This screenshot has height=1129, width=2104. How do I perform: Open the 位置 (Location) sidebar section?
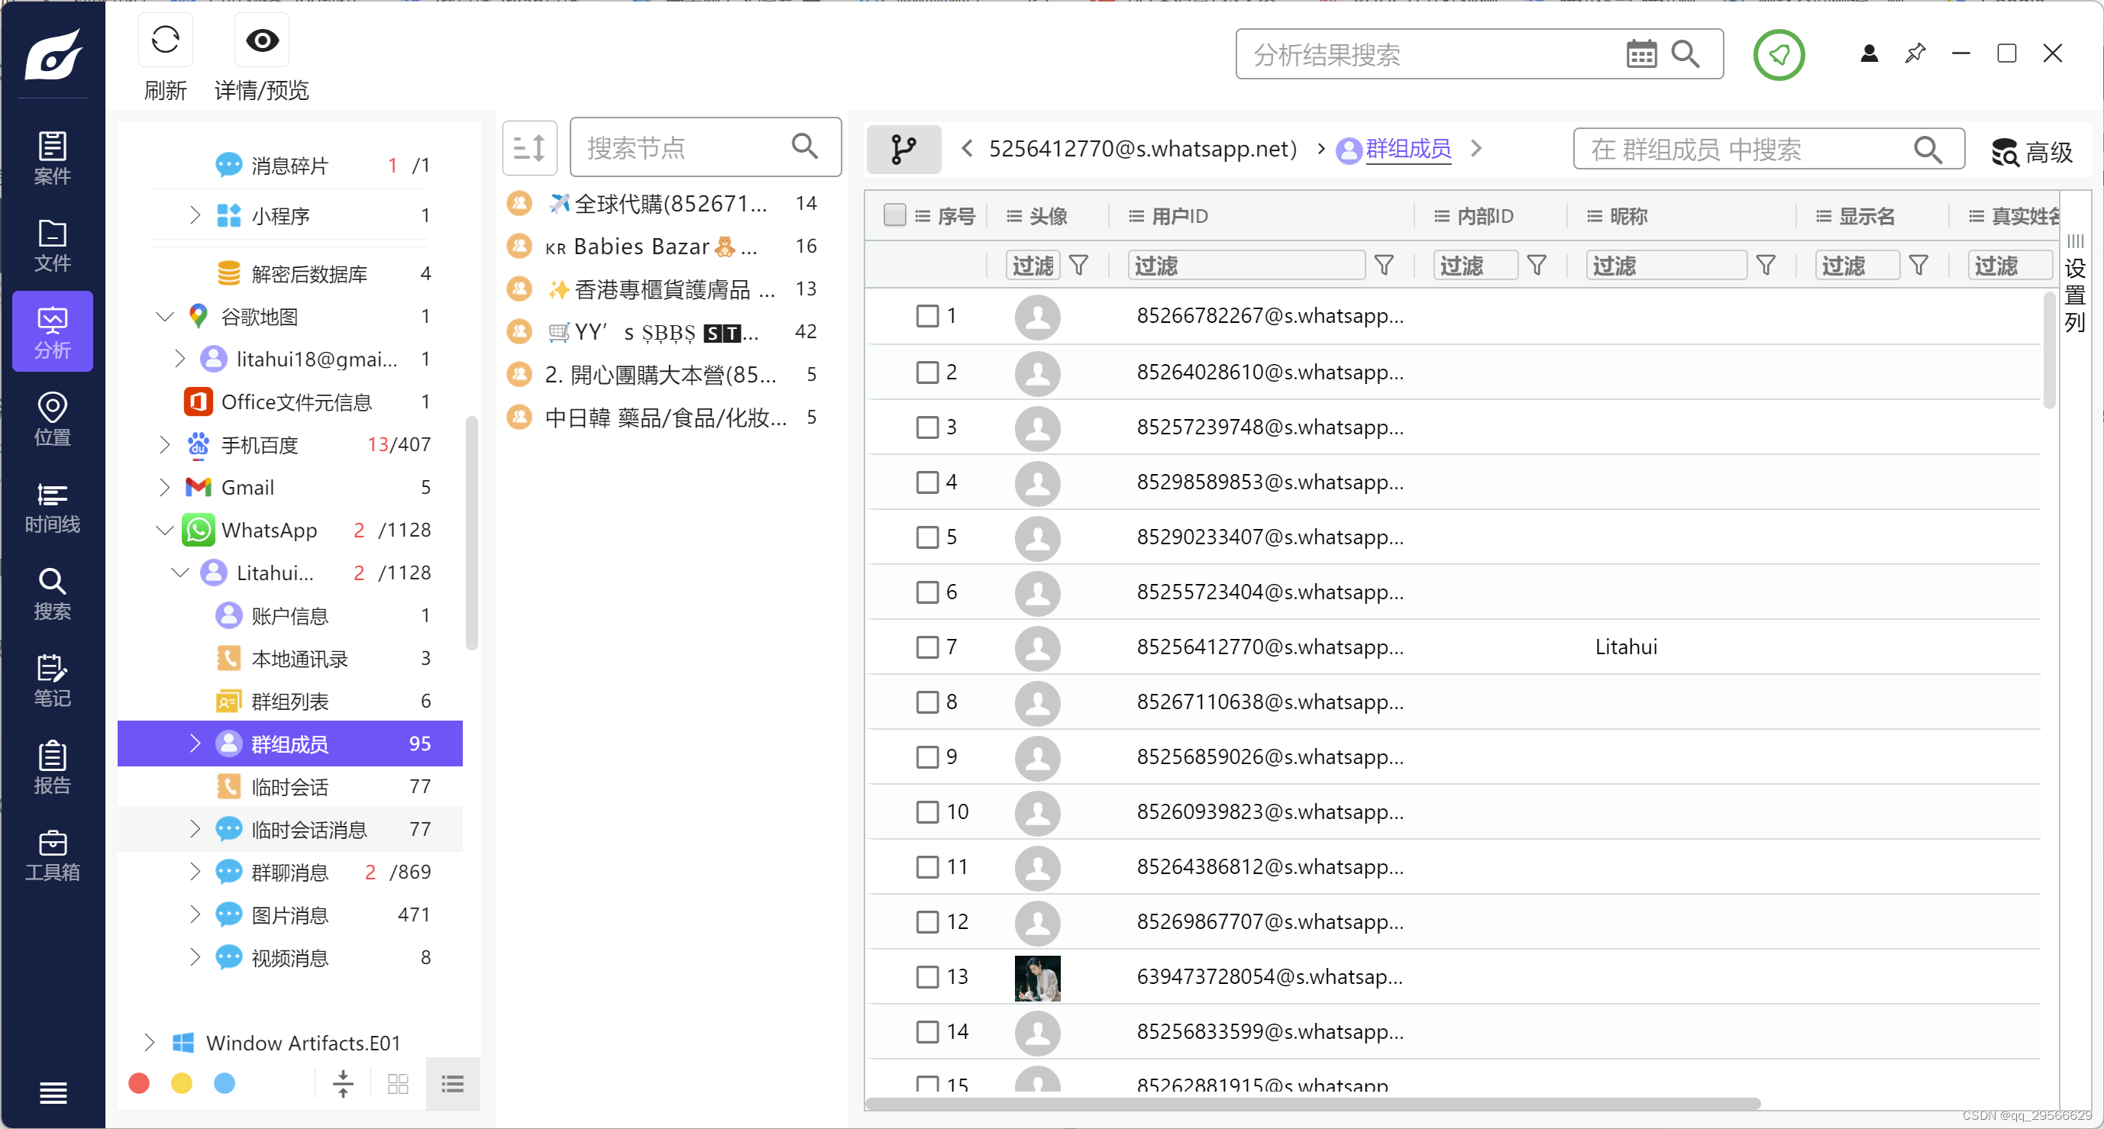[52, 419]
